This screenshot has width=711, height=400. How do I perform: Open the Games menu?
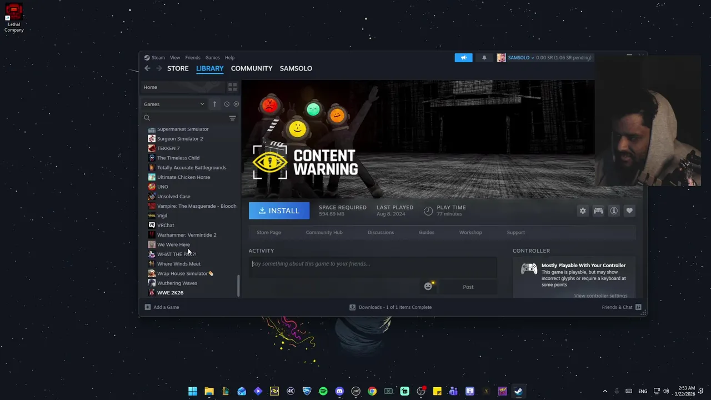click(x=213, y=58)
